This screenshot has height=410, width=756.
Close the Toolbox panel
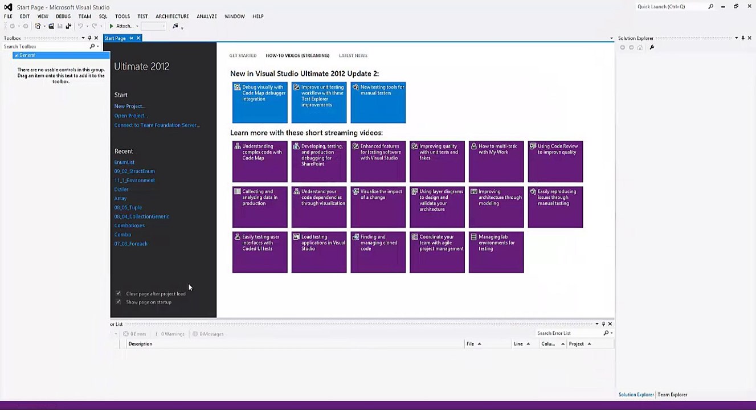(x=96, y=38)
